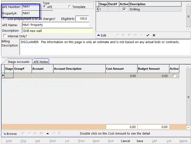Go to the next account record arrow
Screen dimensions: 191x144
(35, 133)
